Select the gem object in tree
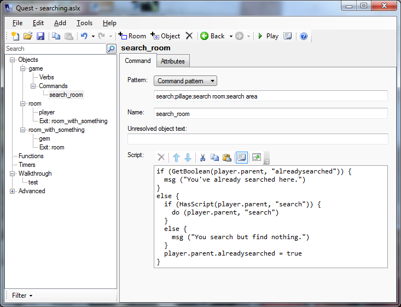The height and width of the screenshot is (307, 401). pos(44,138)
